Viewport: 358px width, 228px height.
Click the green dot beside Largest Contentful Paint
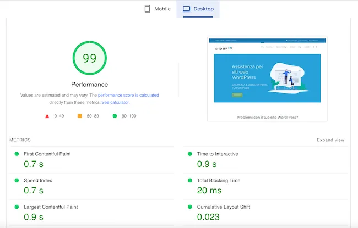pyautogui.click(x=17, y=207)
